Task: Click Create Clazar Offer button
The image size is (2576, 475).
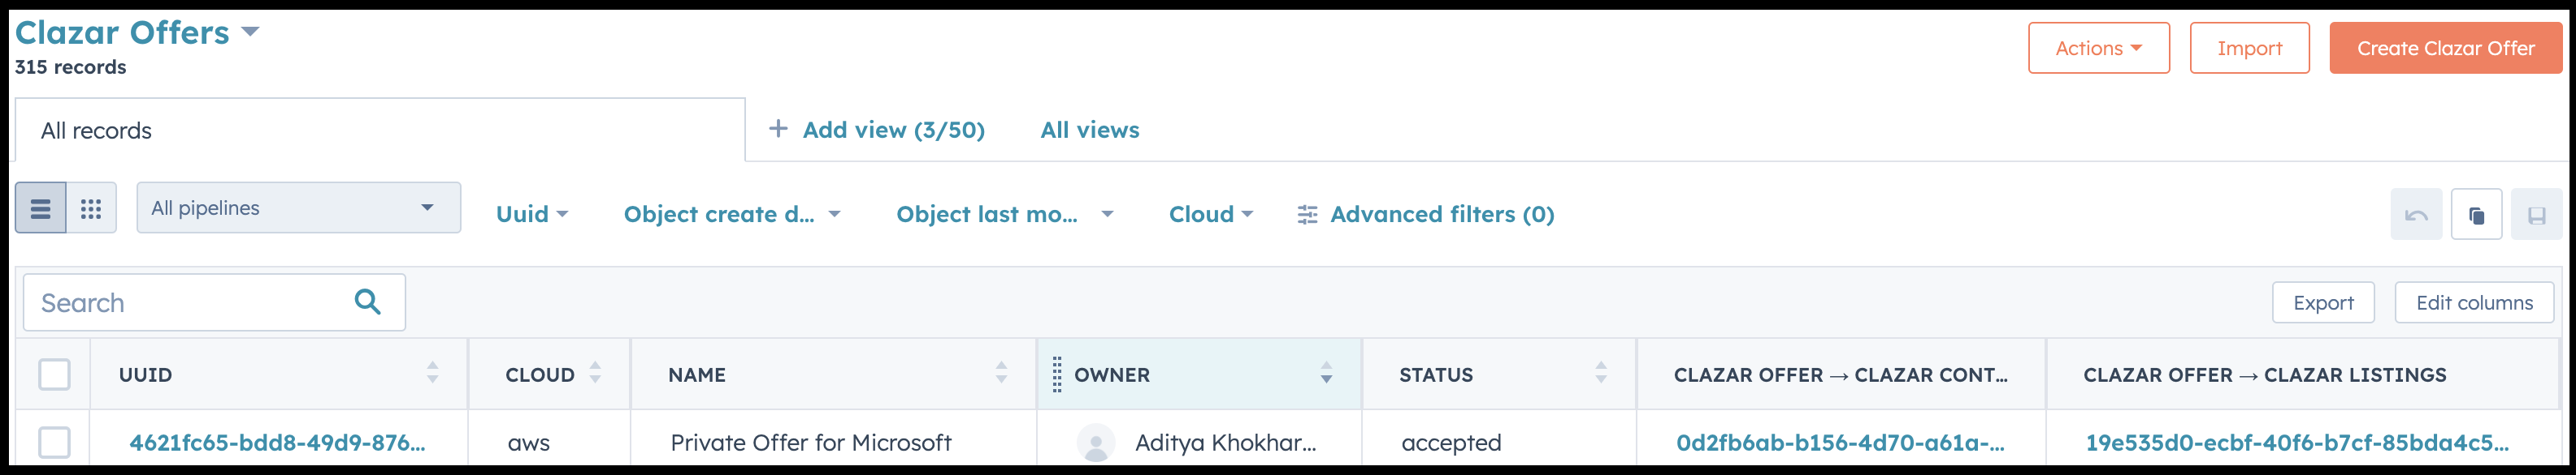Action: click(x=2445, y=48)
